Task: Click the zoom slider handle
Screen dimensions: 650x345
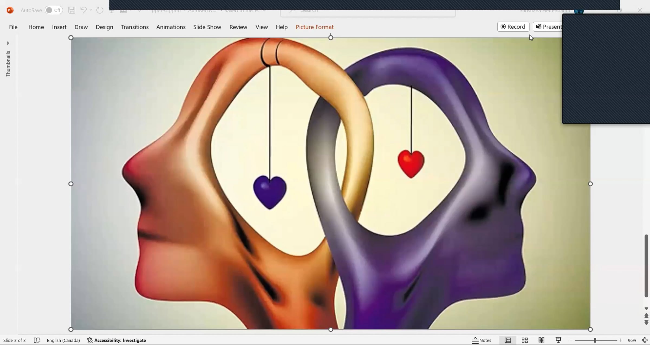Action: pos(595,340)
